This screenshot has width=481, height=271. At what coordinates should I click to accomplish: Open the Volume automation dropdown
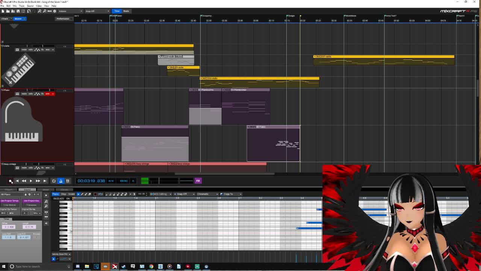tap(71, 11)
